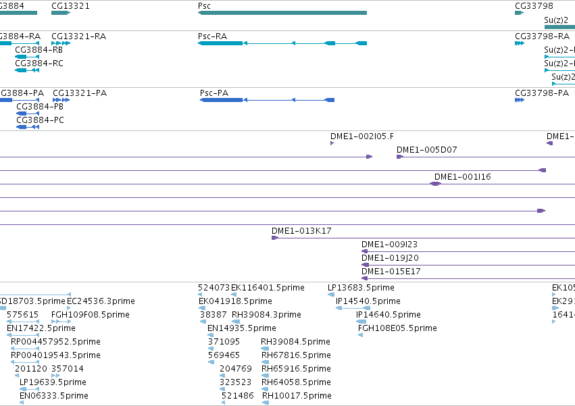Screen dimensions: 575x406
Task: Select the CG13321 gene arrow
Action: point(61,13)
